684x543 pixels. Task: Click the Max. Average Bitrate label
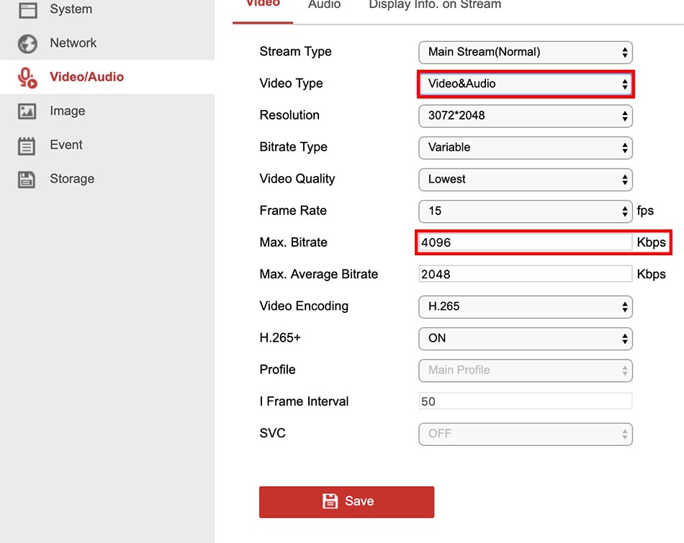point(318,274)
